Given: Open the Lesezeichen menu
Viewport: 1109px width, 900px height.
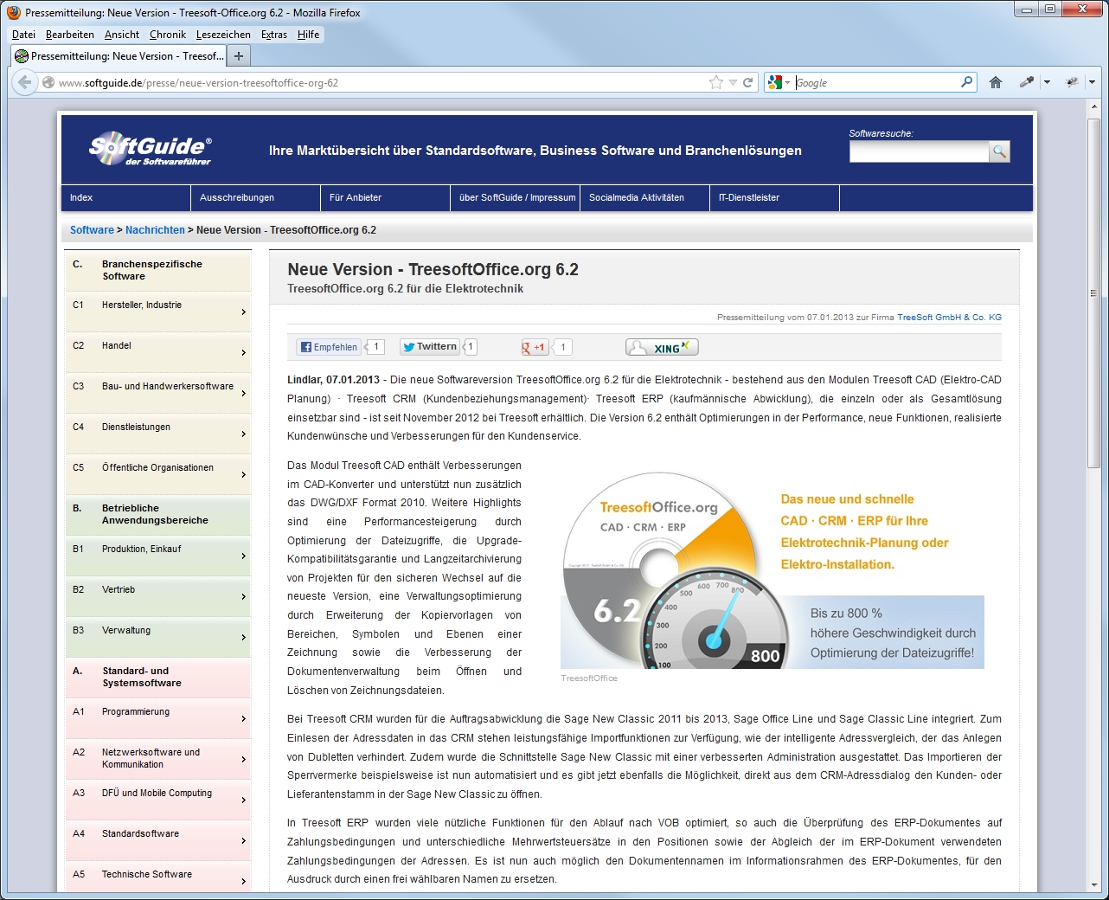Looking at the screenshot, I should 223,35.
